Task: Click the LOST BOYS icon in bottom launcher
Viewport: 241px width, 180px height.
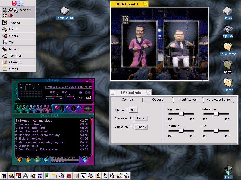Action: [18, 176]
